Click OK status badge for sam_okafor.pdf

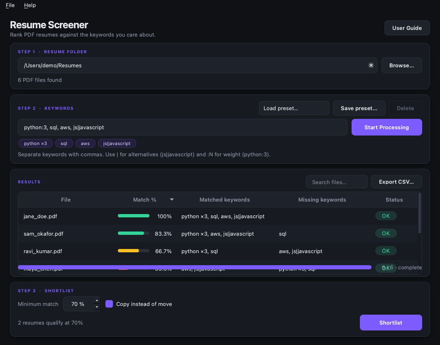tap(386, 233)
